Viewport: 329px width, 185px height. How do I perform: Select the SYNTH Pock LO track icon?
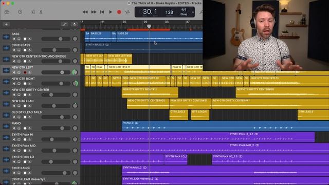point(6,160)
